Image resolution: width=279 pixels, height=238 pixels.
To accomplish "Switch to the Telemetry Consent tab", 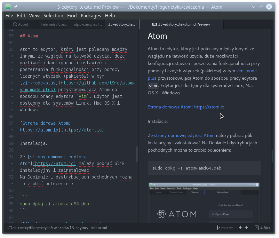I will point(54,24).
